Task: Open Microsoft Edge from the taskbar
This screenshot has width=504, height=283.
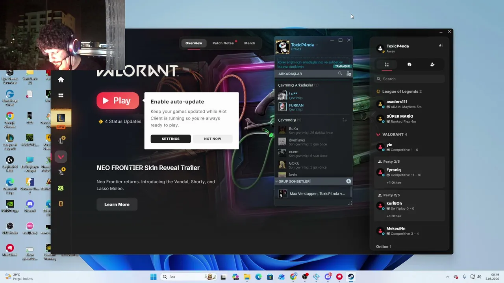Action: [x=258, y=277]
